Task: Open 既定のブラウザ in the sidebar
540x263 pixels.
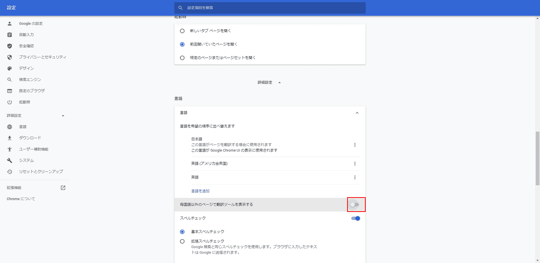Action: click(x=32, y=91)
